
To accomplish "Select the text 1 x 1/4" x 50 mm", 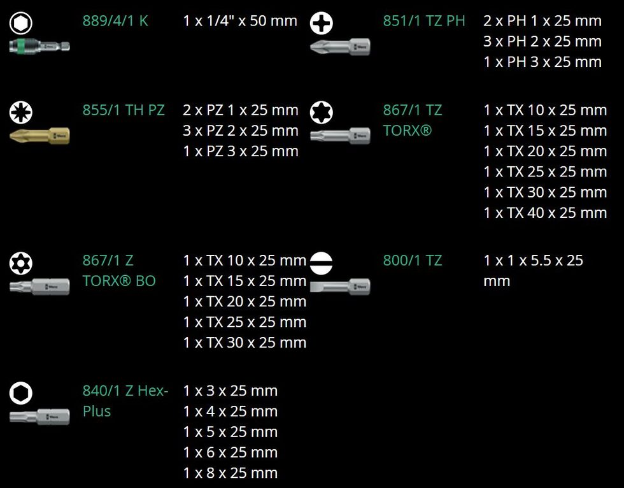I will point(240,21).
